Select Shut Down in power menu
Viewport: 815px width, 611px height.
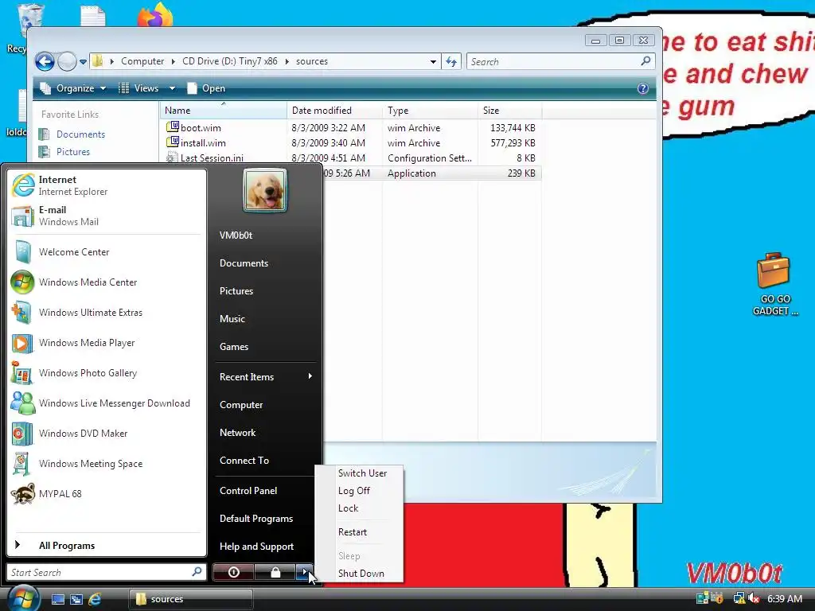(x=361, y=573)
